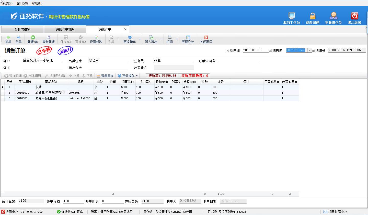The image size is (368, 215).
Task: Open 界面设计 interface design tool
Action: coord(188,38)
